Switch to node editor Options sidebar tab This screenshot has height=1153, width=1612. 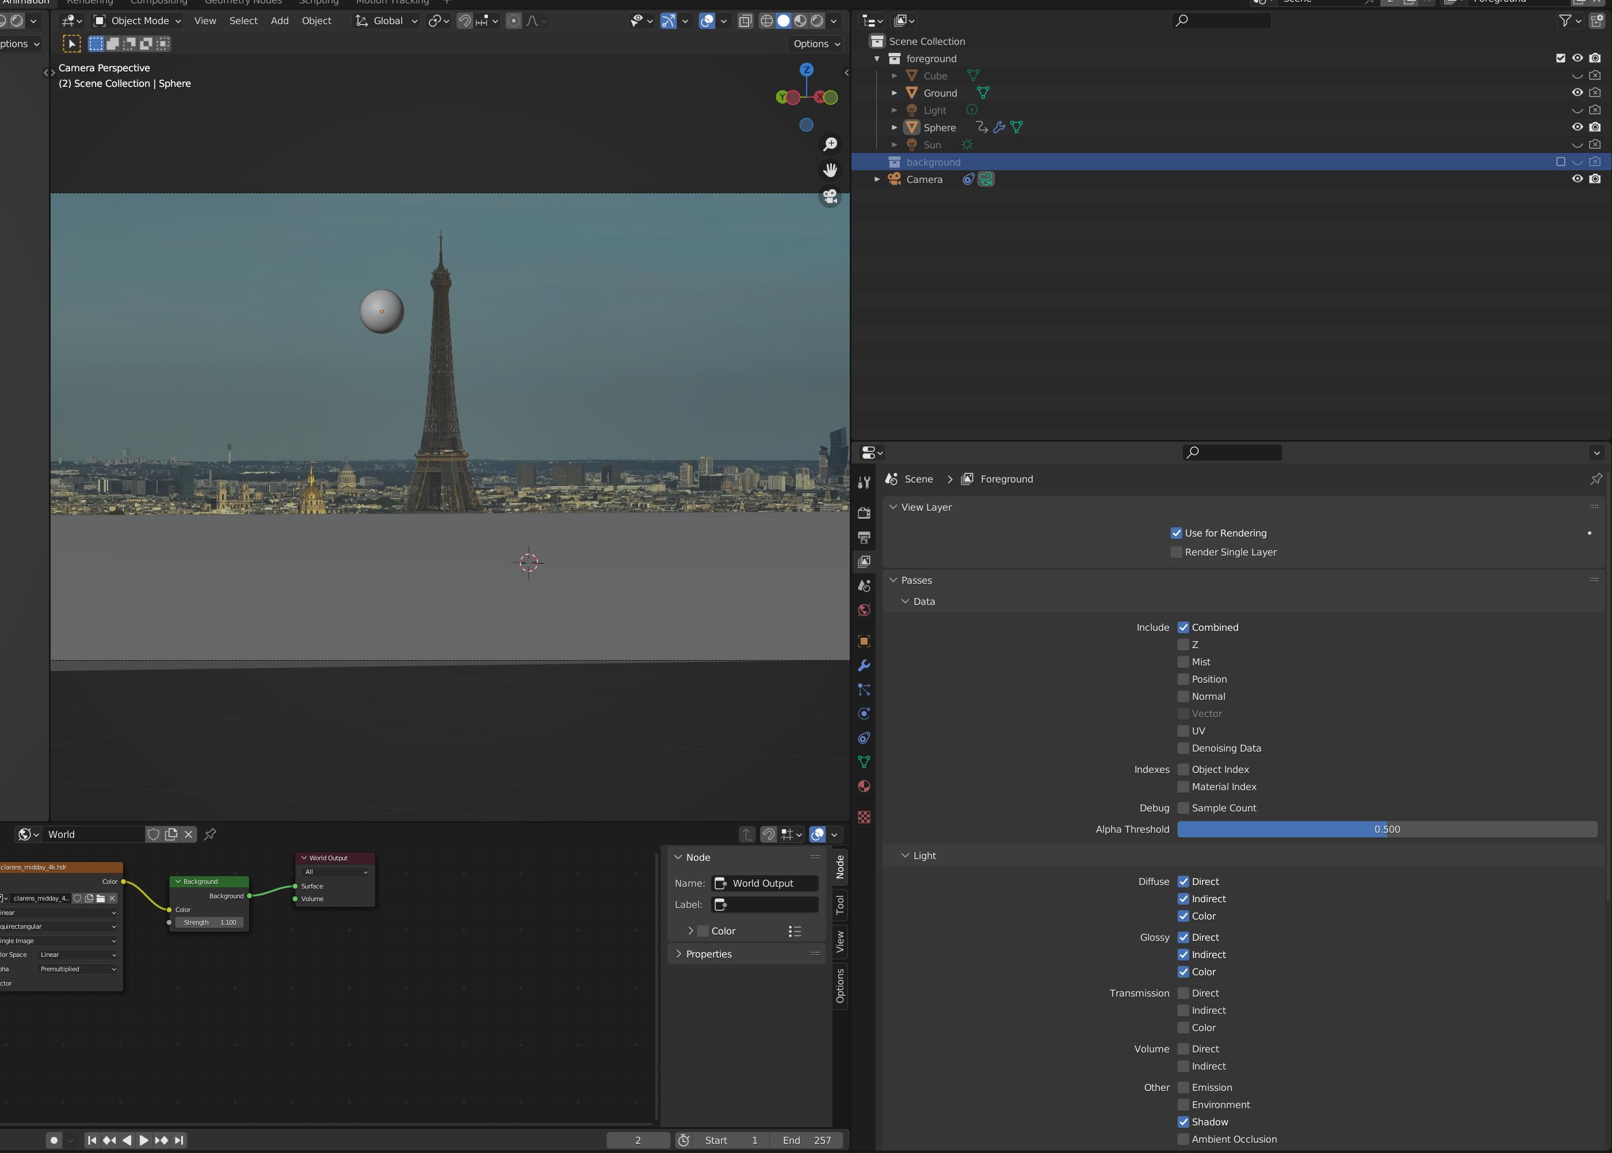tap(840, 986)
